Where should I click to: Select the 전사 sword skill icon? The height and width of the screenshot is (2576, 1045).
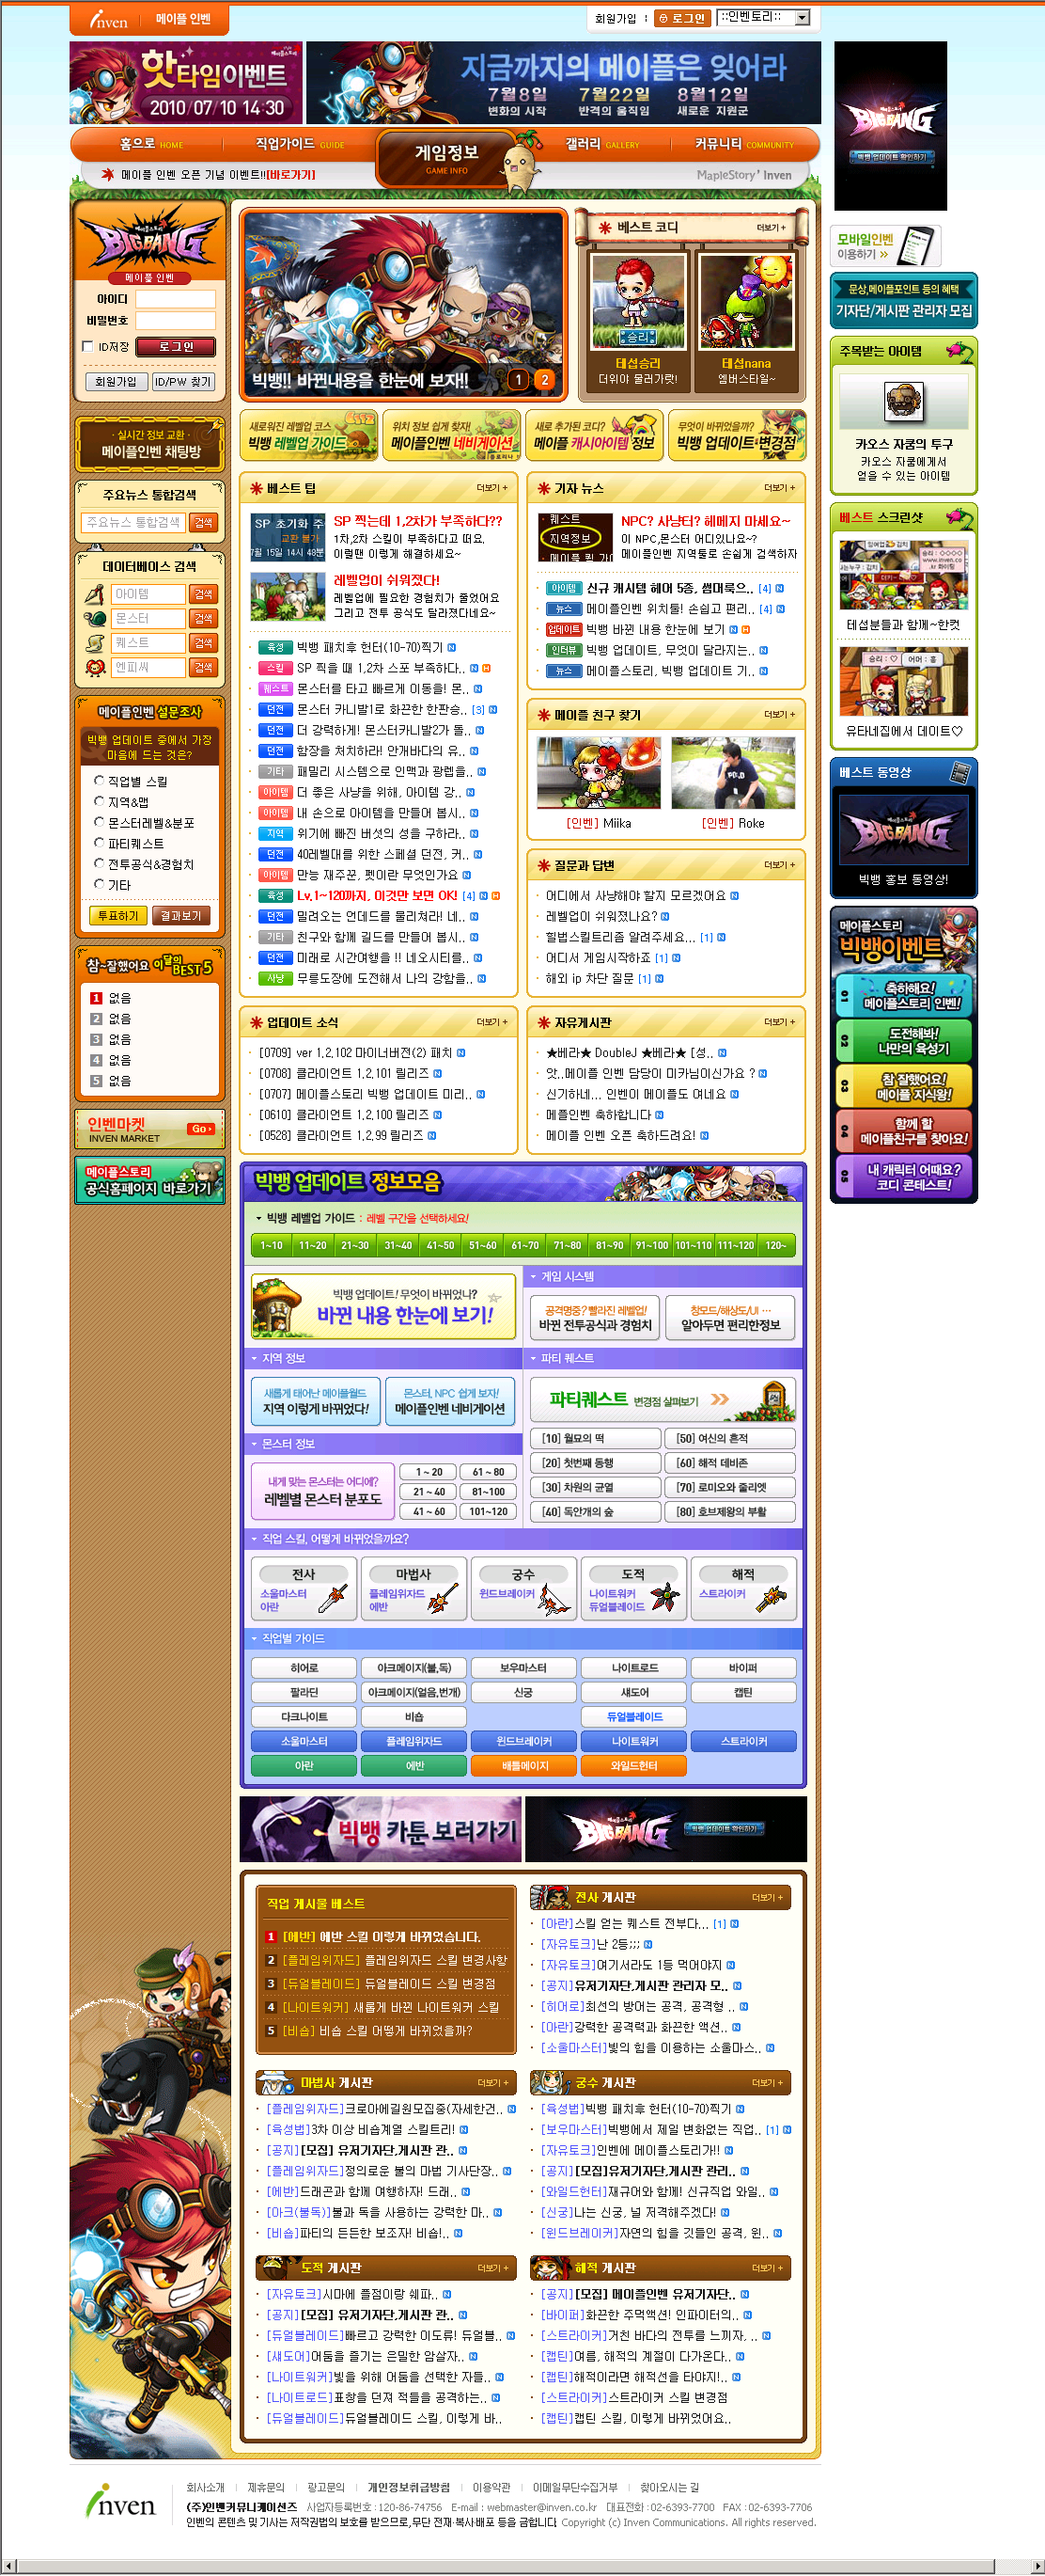coord(333,1598)
